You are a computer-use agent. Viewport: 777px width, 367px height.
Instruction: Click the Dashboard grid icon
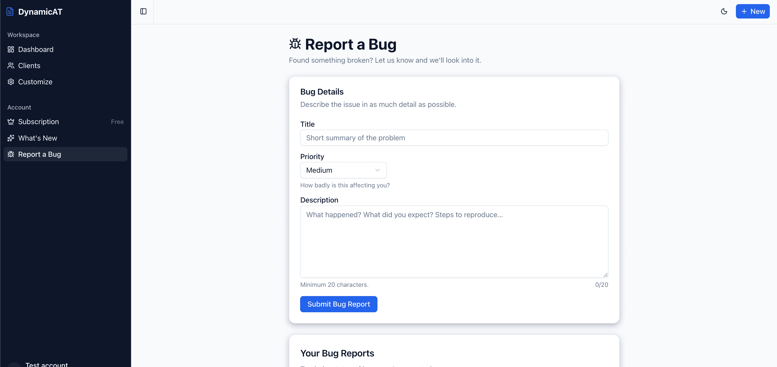[11, 49]
